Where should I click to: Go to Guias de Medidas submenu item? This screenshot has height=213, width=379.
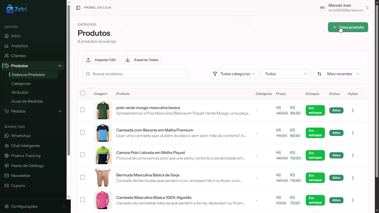click(x=27, y=101)
